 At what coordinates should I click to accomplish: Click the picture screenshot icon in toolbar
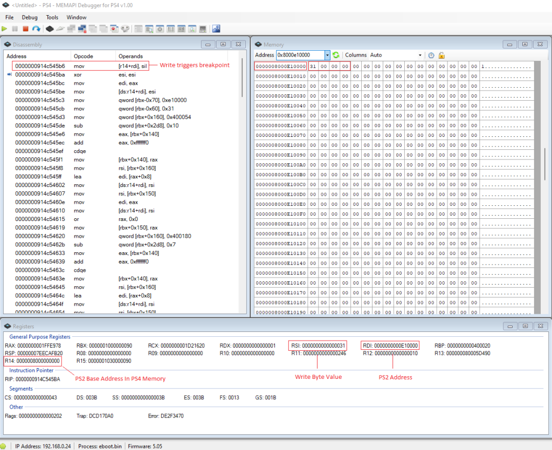pyautogui.click(x=216, y=29)
